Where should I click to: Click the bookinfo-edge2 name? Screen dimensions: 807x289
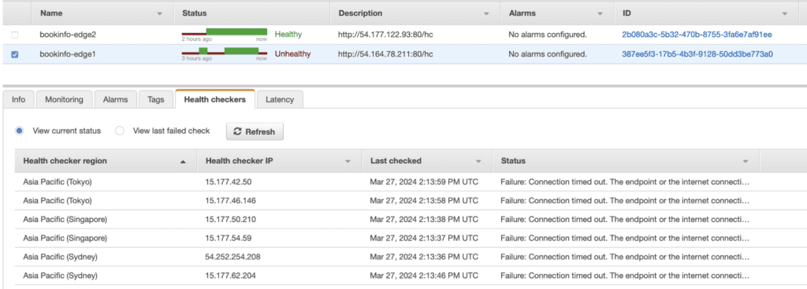click(68, 35)
